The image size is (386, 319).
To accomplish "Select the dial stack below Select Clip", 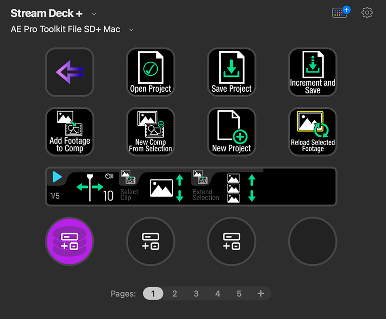I will pos(151,241).
